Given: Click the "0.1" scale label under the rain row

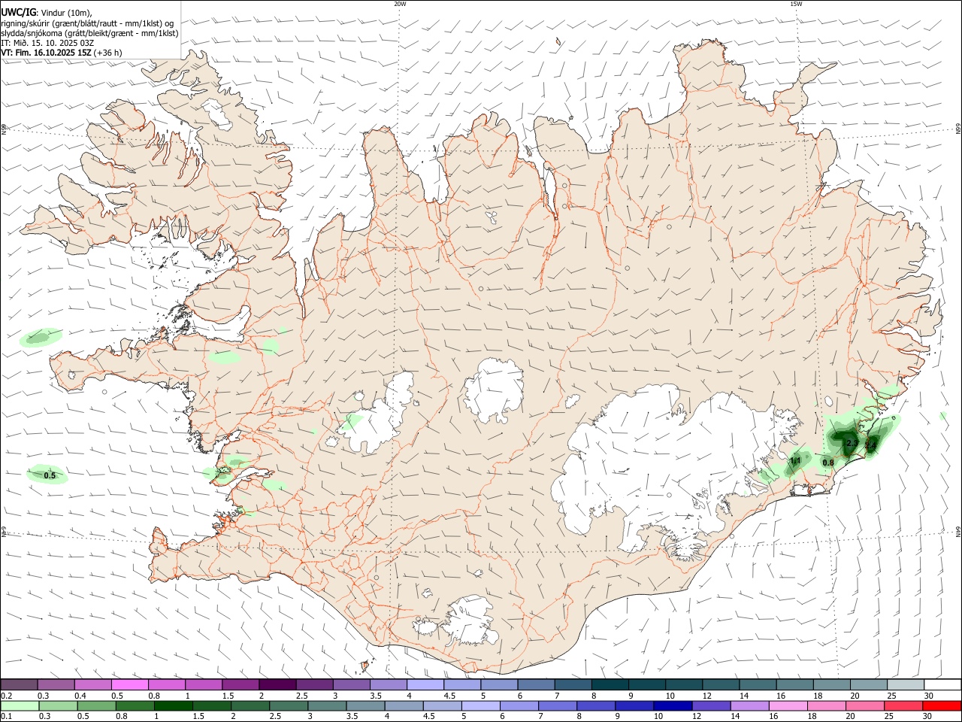Looking at the screenshot, I should 6,717.
